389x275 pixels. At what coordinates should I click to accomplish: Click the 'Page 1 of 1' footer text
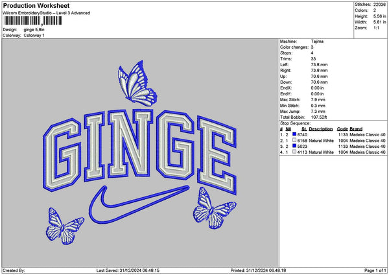[375, 270]
